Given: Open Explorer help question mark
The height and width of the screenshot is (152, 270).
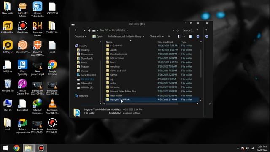Looking at the screenshot, I should (197, 30).
